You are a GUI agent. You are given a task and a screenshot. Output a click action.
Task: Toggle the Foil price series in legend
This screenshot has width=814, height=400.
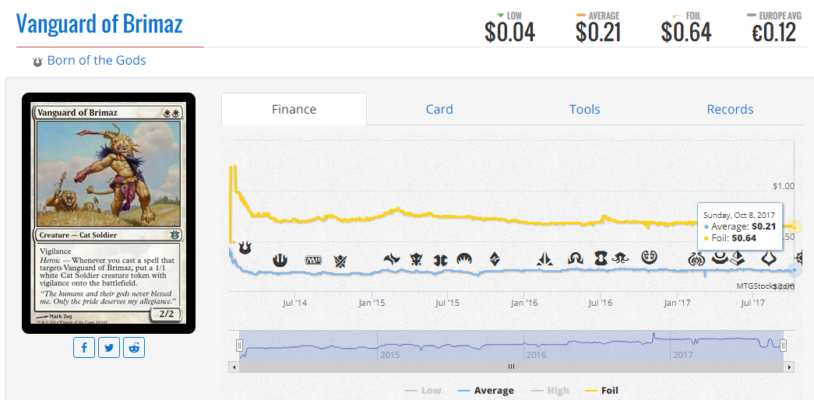[x=601, y=391]
